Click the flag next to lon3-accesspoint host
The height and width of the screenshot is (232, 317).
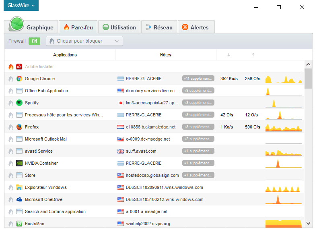(x=121, y=103)
